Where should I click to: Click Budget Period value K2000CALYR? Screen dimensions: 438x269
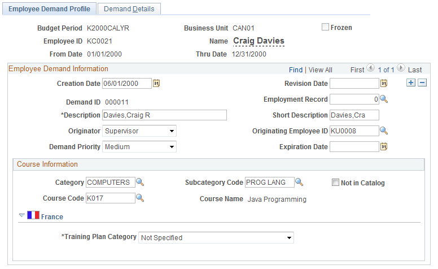click(x=108, y=28)
